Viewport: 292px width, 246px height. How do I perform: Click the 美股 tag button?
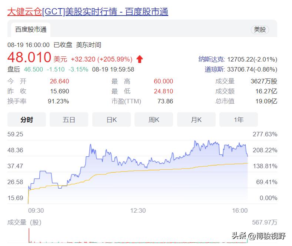pyautogui.click(x=260, y=30)
